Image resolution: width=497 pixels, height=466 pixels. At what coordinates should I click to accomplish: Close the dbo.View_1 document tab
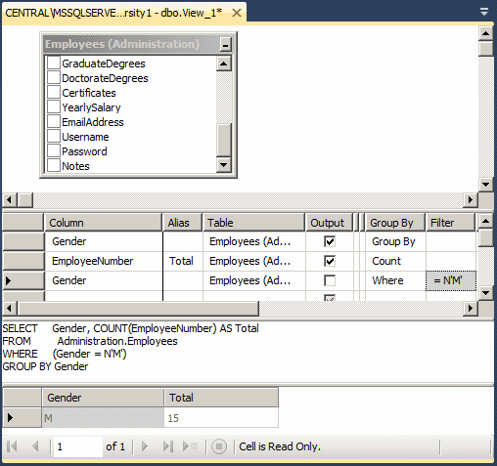click(x=237, y=13)
